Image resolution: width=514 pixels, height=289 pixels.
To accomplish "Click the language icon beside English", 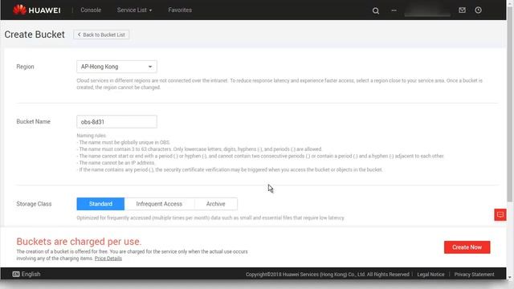I will click(x=16, y=274).
